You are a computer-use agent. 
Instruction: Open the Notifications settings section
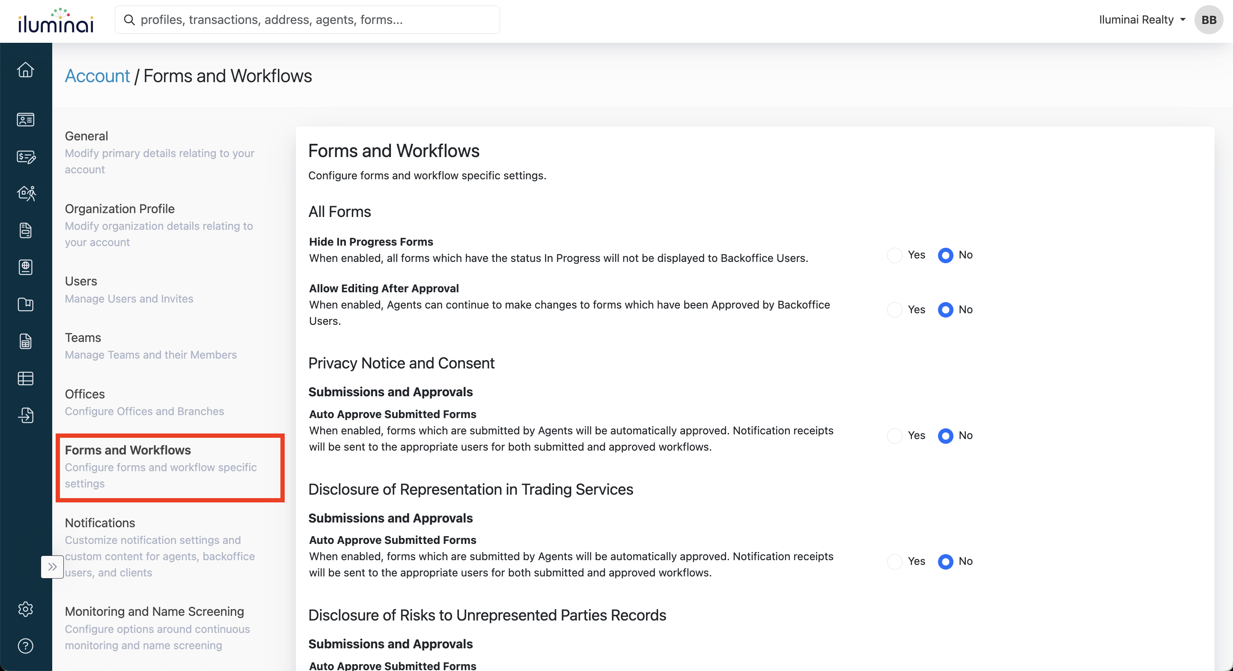click(100, 523)
